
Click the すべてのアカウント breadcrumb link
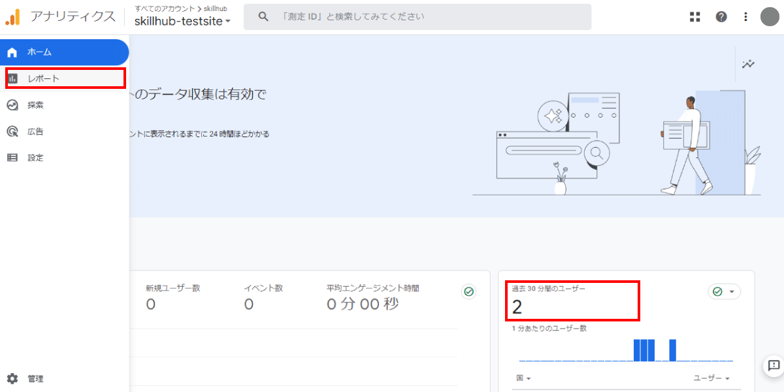click(165, 8)
